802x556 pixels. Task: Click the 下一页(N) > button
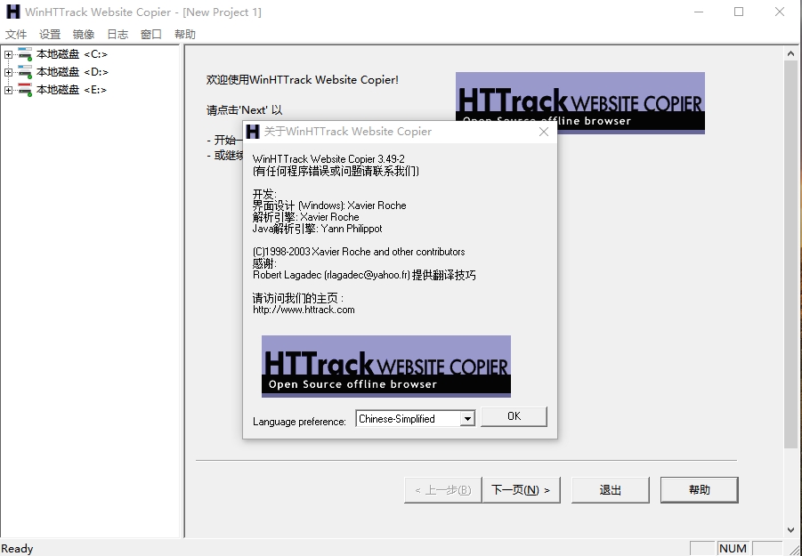pos(521,490)
